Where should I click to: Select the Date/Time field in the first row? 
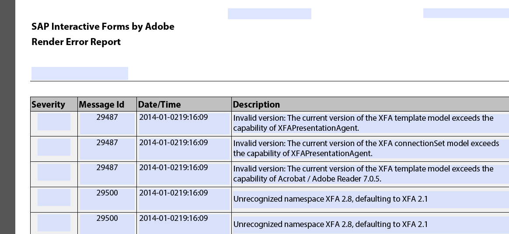(184, 123)
